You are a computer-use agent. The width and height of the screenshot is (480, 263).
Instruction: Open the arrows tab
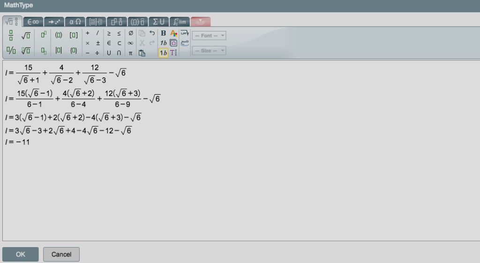pyautogui.click(x=54, y=22)
